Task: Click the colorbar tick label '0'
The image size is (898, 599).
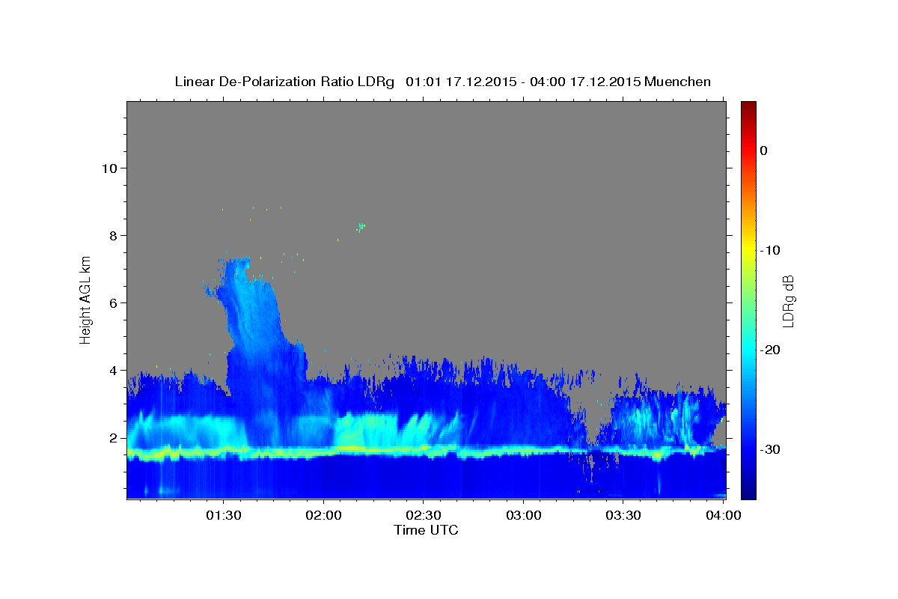Action: (764, 150)
